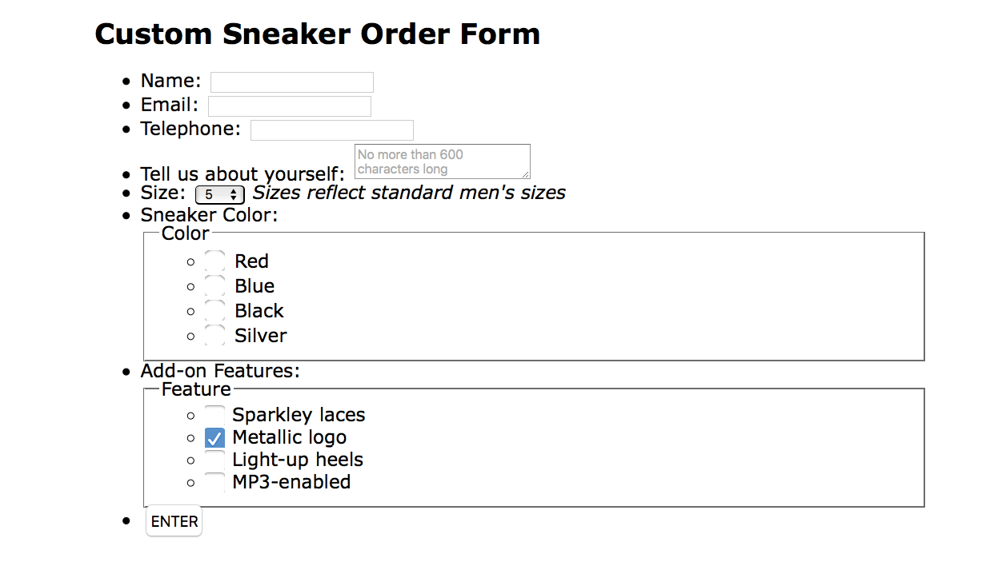990x566 pixels.
Task: Click the 'Sizes reflect standard men's sizes' note
Action: tap(409, 193)
